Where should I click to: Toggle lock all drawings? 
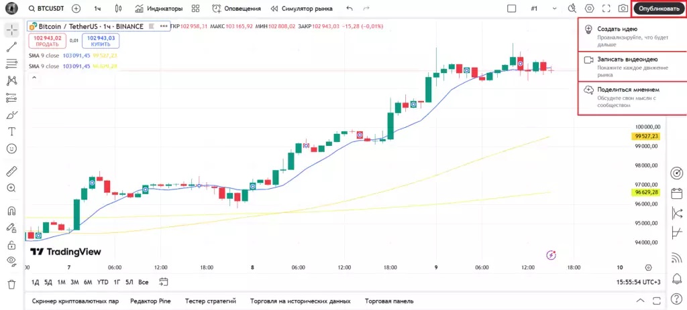click(x=12, y=245)
